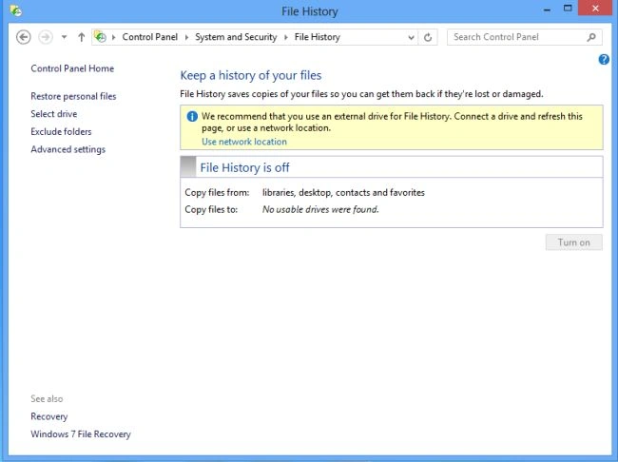Maximize the File History window
This screenshot has height=462, width=618.
pos(568,9)
